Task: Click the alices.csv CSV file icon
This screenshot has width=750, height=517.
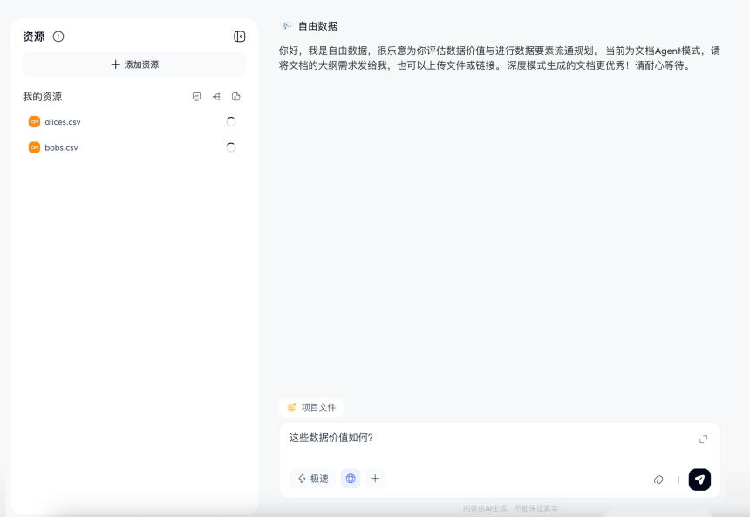Action: pos(34,122)
